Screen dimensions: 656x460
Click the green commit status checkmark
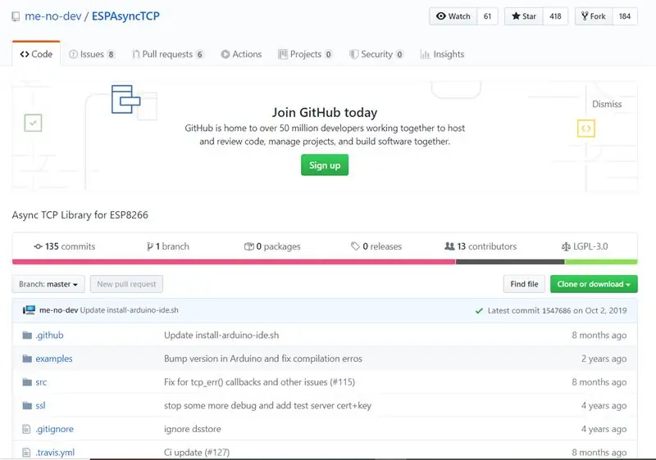480,310
